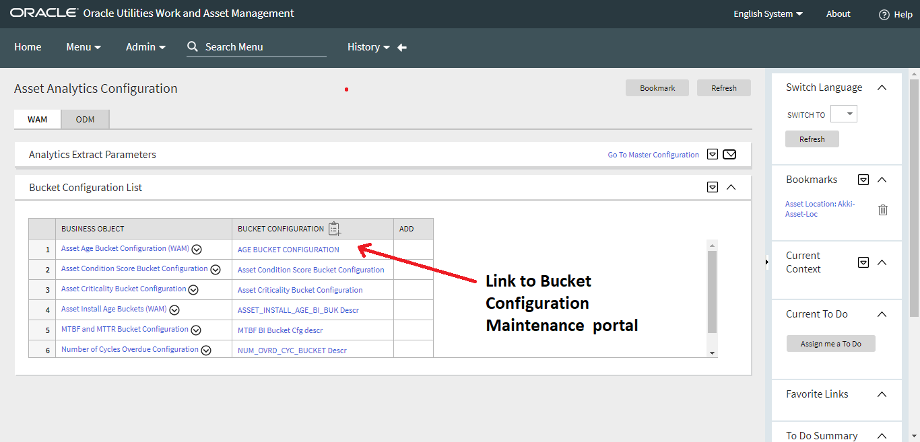Click the Bookmark button

657,87
